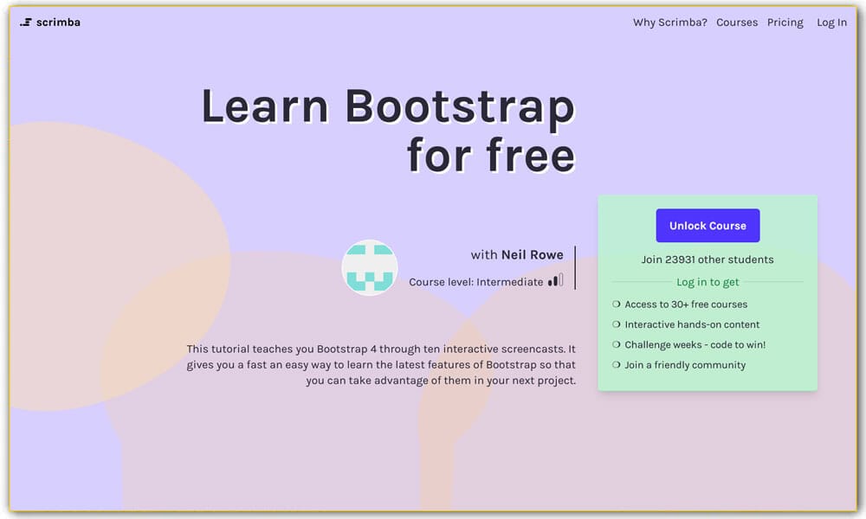The image size is (866, 519).
Task: Select the 'Access to 30+ free courses' item
Action: 686,304
